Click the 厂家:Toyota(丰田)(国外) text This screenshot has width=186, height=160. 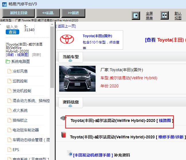pyautogui.click(x=122, y=70)
